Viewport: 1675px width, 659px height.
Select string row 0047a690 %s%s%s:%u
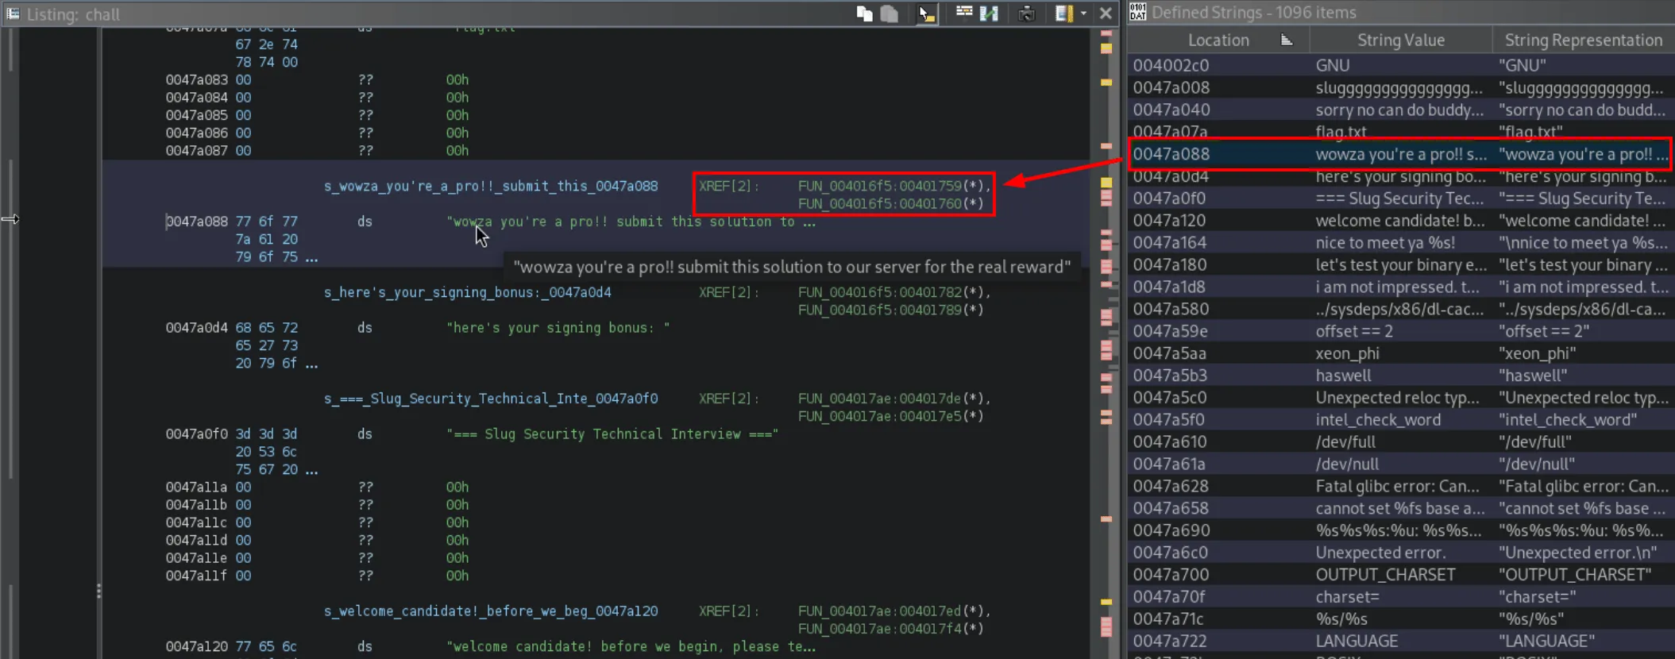pos(1401,531)
